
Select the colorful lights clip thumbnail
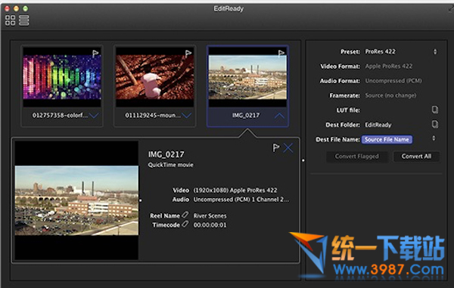pyautogui.click(x=62, y=77)
